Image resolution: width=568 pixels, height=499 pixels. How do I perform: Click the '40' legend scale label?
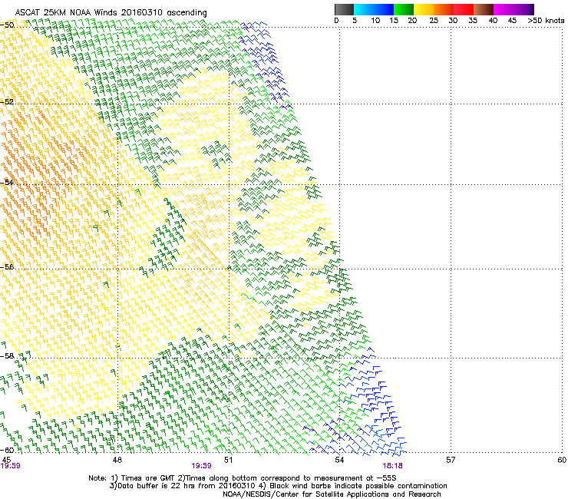(x=493, y=21)
